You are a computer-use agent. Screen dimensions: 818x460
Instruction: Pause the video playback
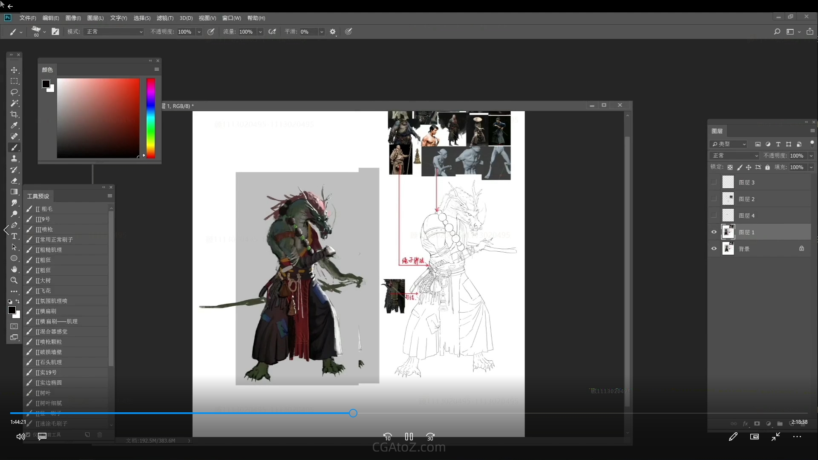tap(409, 437)
